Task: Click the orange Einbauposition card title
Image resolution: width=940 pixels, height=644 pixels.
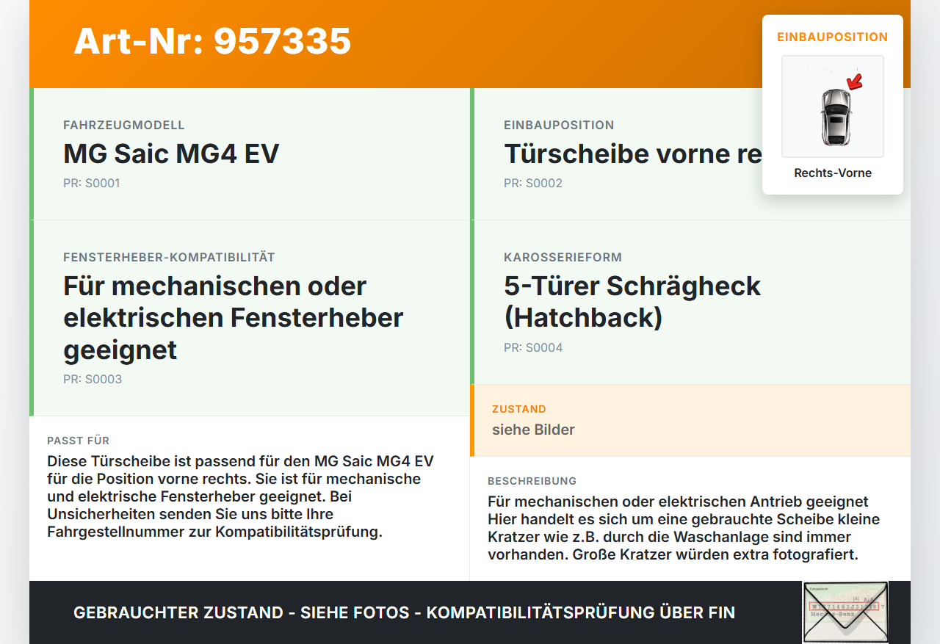Action: pos(833,37)
